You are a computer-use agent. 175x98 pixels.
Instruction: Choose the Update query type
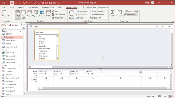coord(36,14)
